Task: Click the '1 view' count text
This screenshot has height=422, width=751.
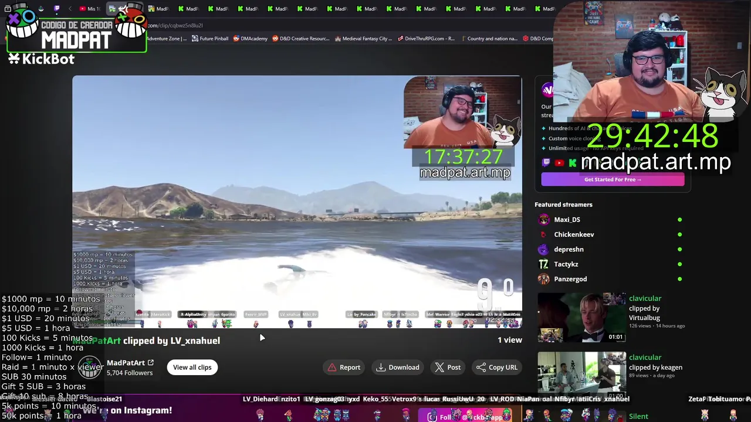Action: click(x=510, y=340)
